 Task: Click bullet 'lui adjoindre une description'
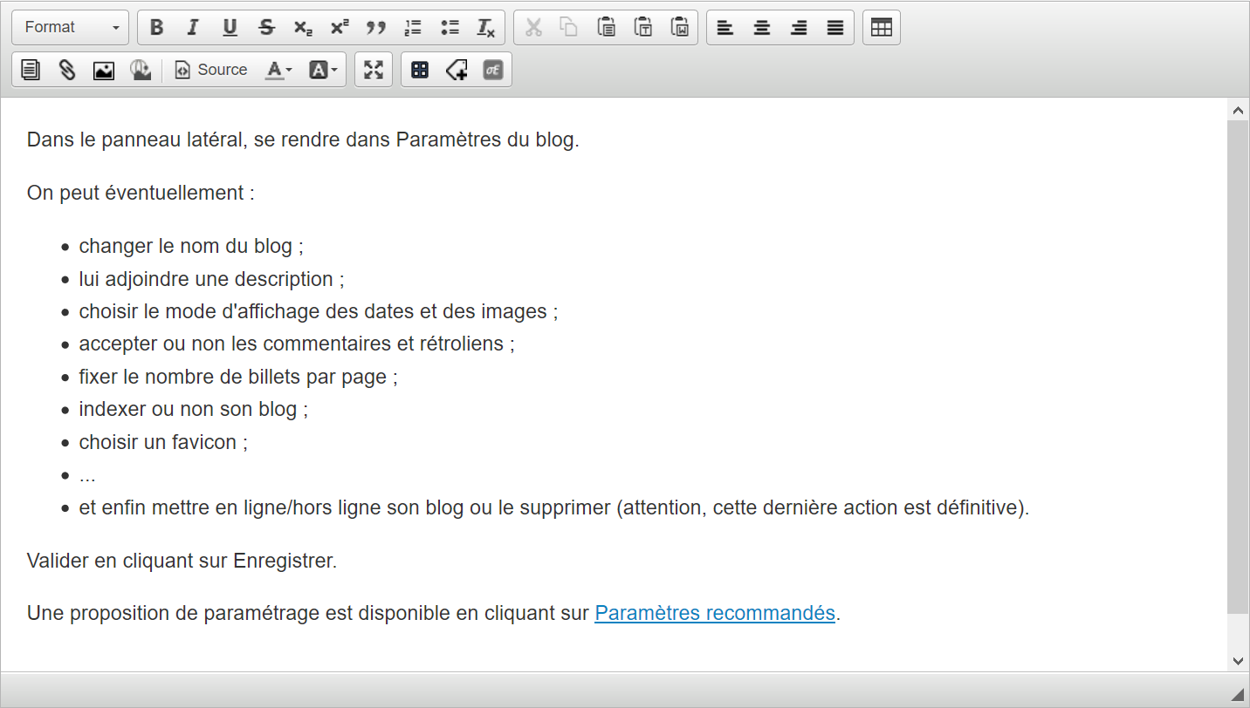pyautogui.click(x=212, y=279)
